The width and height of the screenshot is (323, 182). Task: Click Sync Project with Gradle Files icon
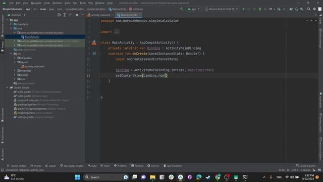click(x=291, y=9)
